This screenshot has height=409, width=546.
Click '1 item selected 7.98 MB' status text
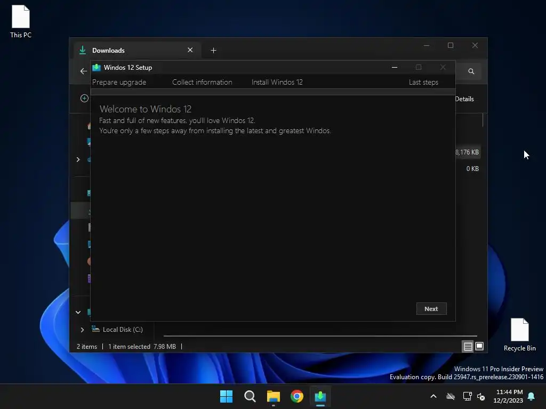pyautogui.click(x=142, y=347)
